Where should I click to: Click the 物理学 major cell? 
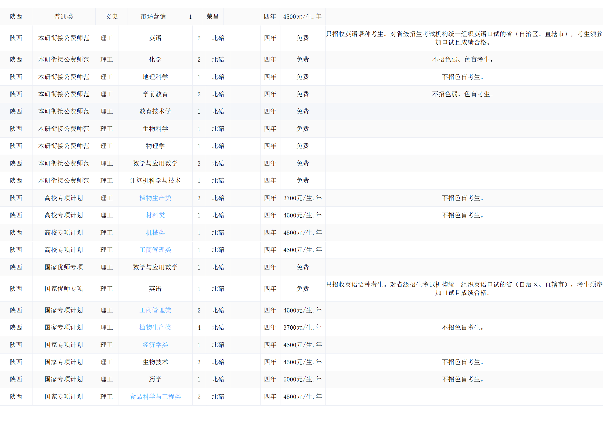[x=155, y=146]
